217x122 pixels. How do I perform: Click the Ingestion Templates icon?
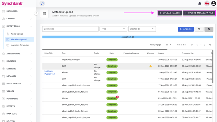click(x=8, y=45)
